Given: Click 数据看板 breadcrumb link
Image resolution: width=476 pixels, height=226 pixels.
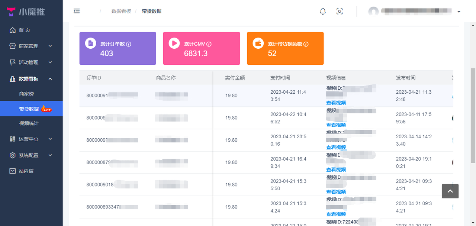Looking at the screenshot, I should click(121, 11).
